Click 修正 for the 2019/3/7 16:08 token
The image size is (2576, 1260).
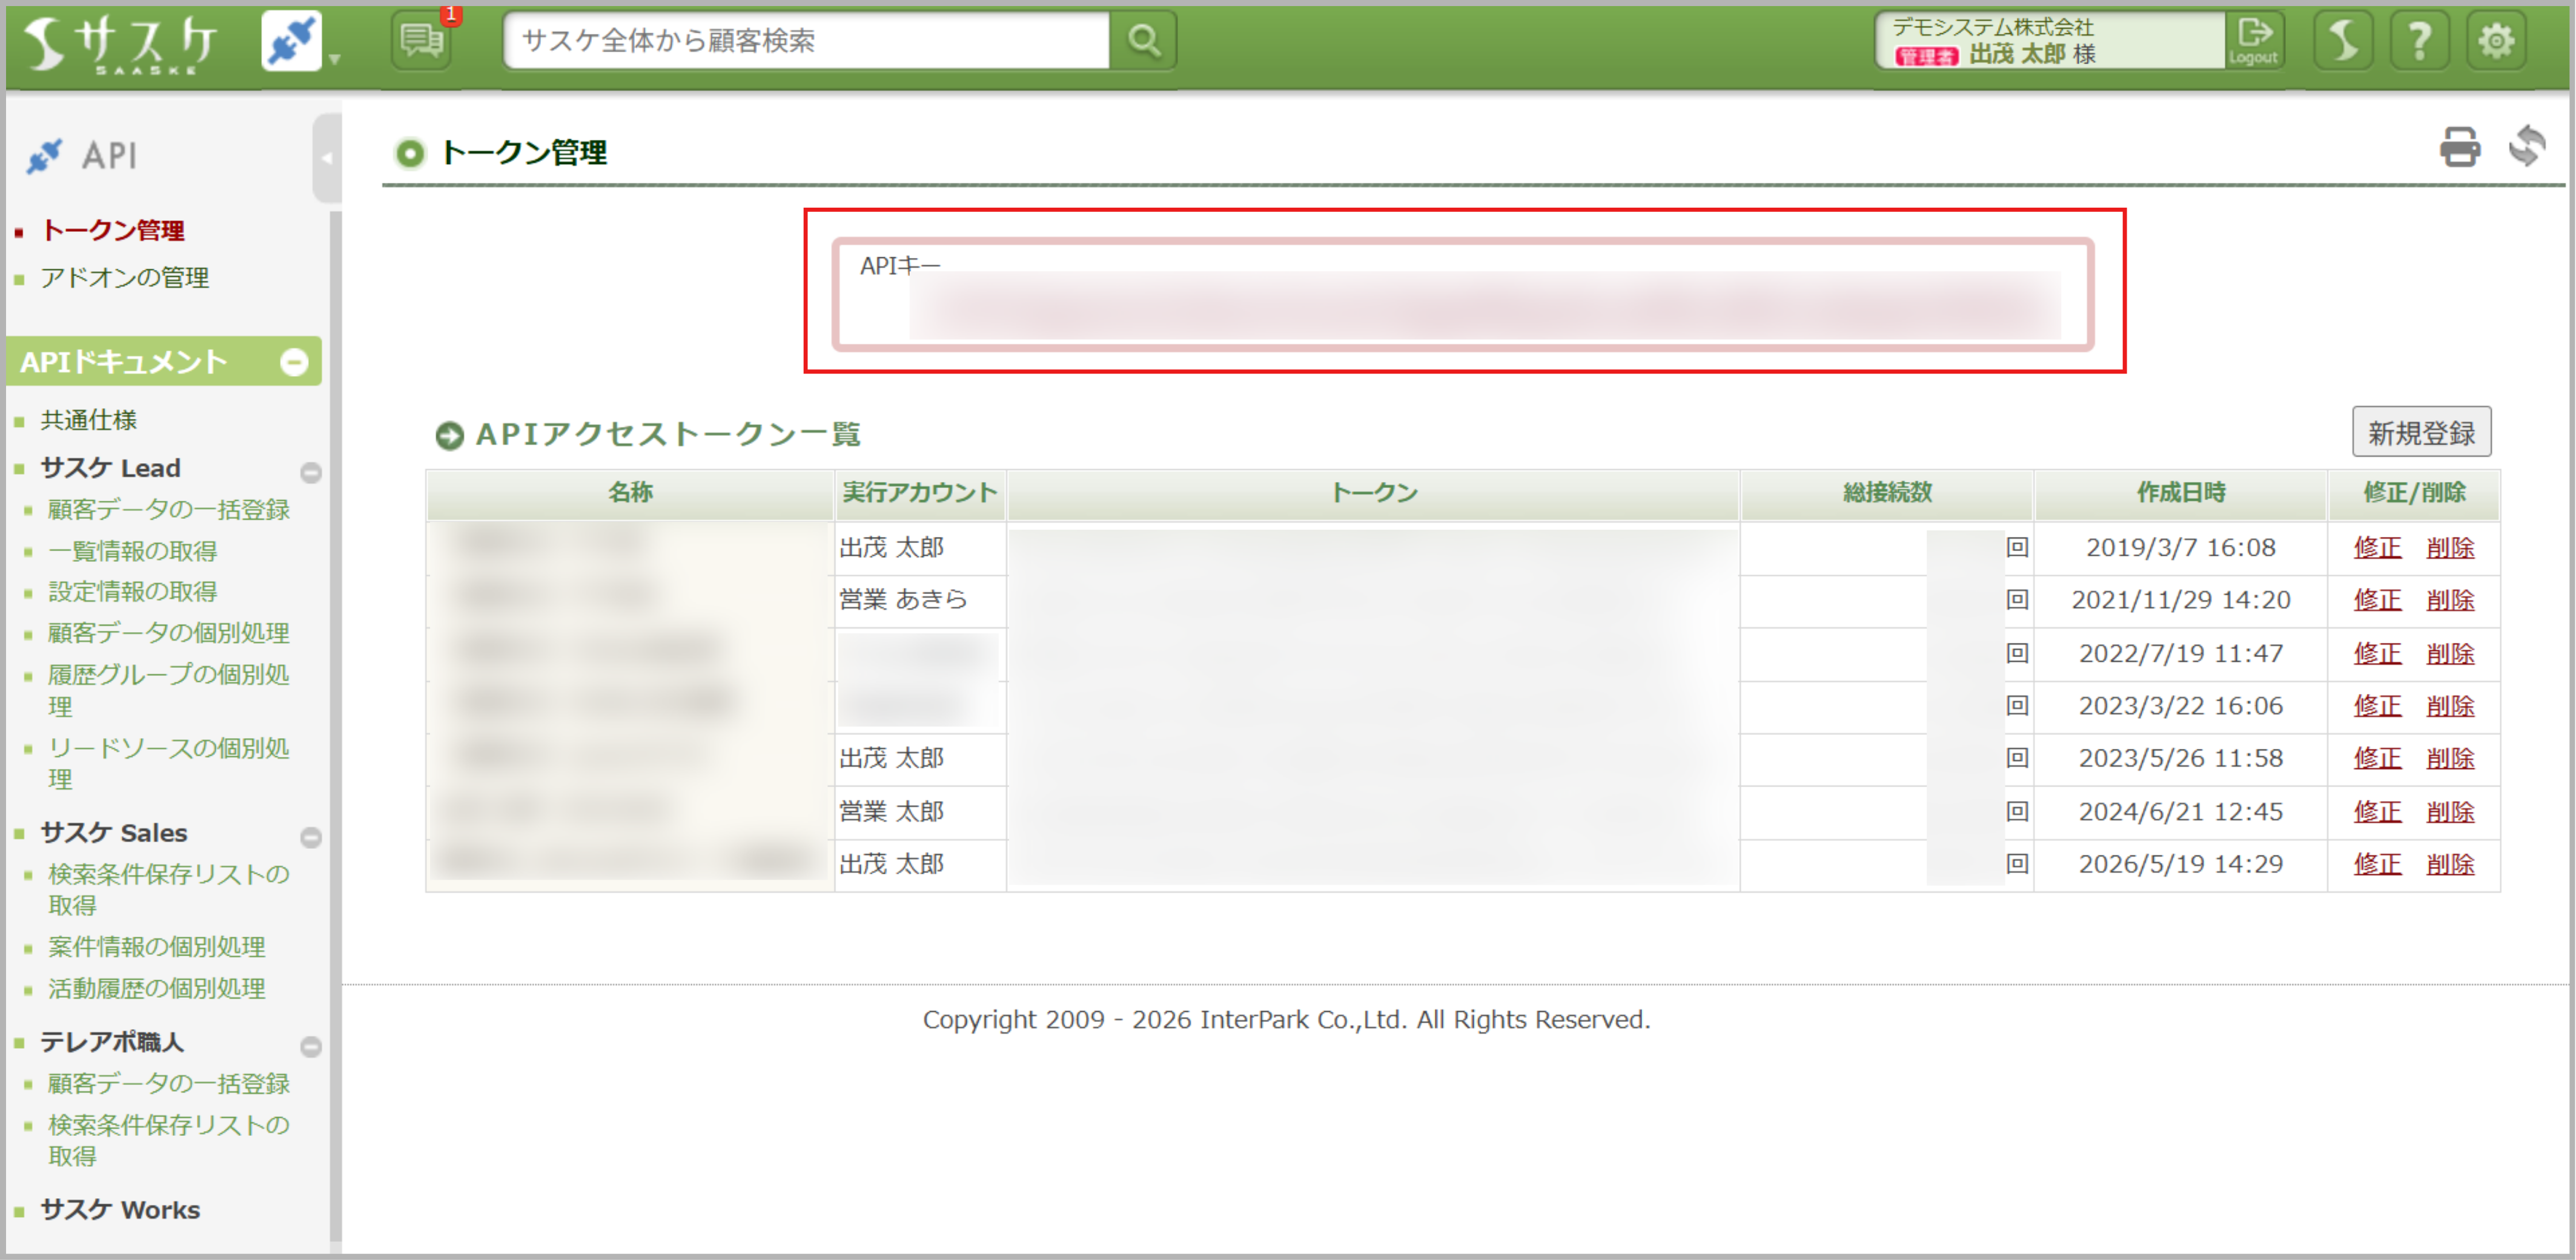(x=2377, y=548)
